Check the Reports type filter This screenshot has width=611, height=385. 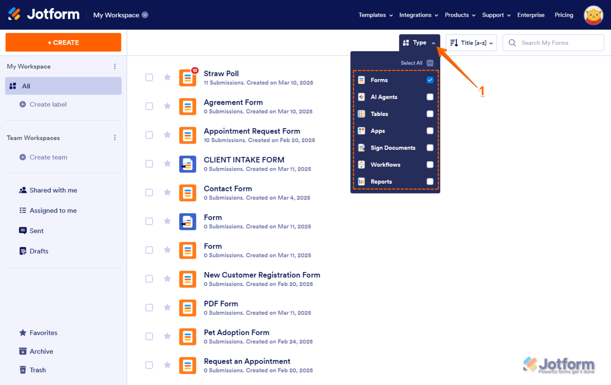pyautogui.click(x=430, y=181)
